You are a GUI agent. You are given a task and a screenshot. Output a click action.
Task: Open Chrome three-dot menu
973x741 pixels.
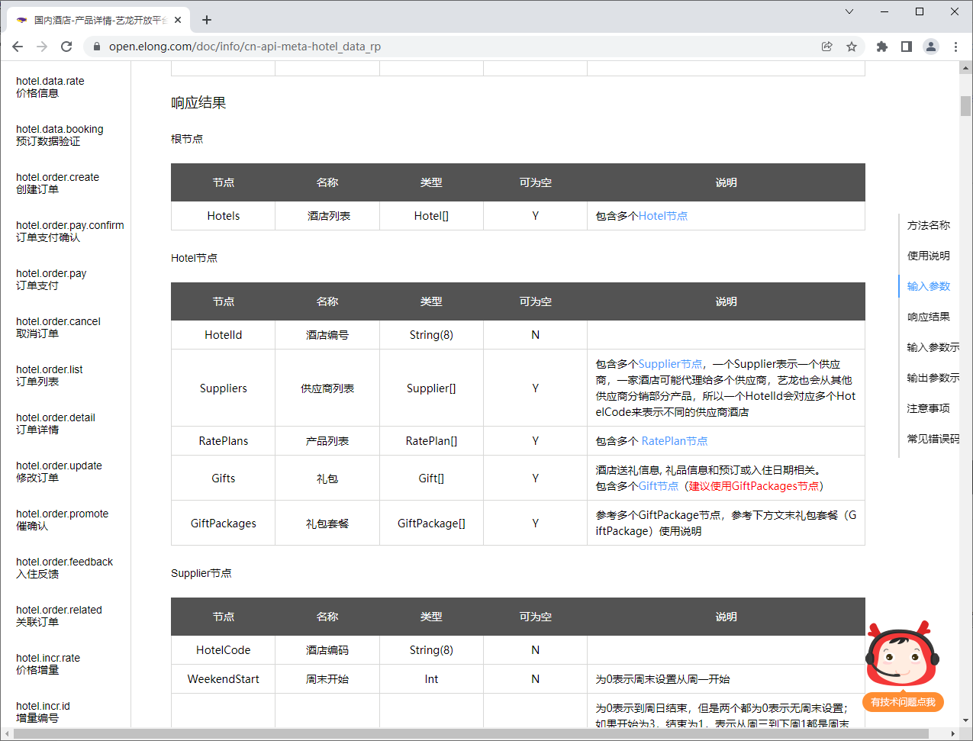click(x=955, y=47)
